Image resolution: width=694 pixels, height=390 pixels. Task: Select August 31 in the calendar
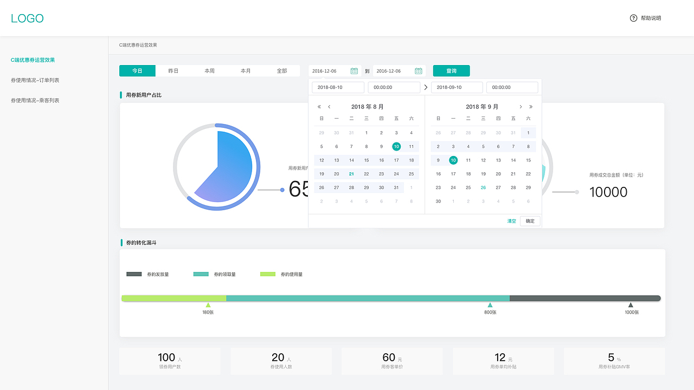tap(396, 187)
